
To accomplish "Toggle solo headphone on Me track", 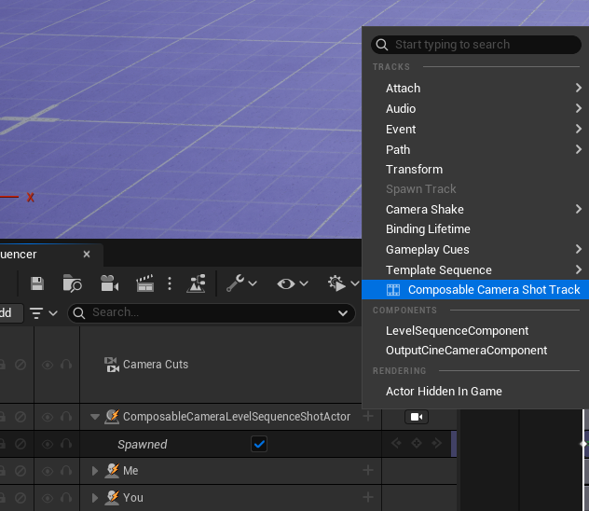I will click(66, 471).
